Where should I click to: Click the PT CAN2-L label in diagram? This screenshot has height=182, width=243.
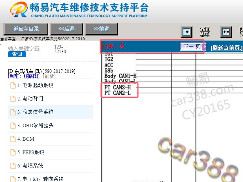coord(117,93)
